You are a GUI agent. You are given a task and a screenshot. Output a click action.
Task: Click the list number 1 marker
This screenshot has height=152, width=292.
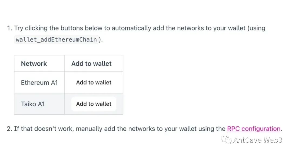click(x=9, y=28)
